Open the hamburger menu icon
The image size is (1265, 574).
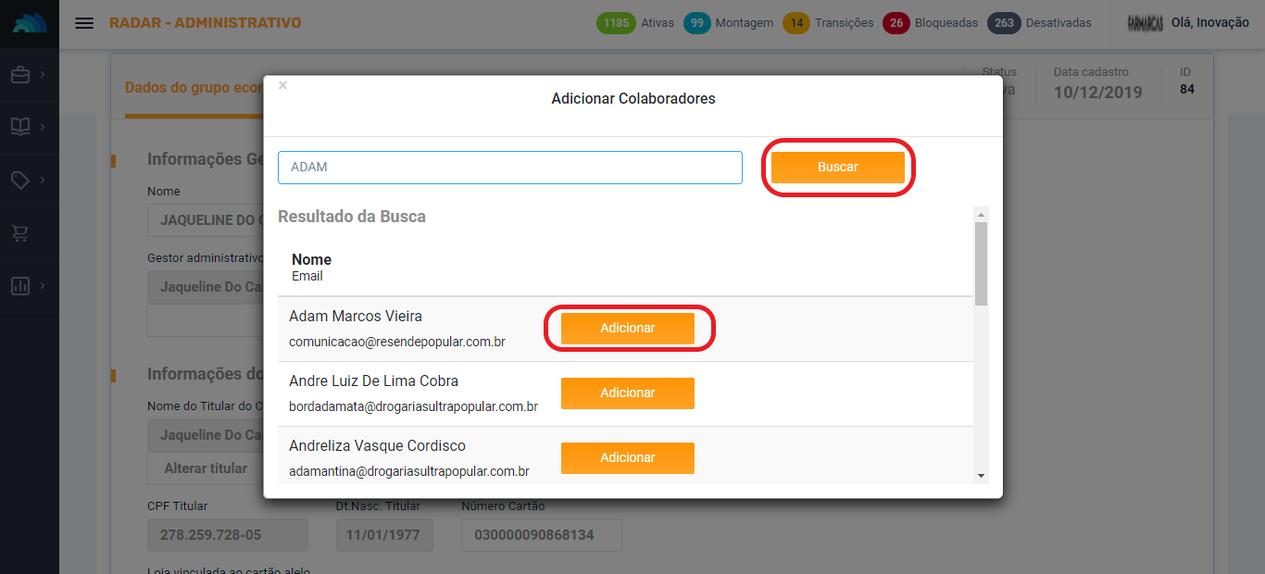(x=84, y=23)
